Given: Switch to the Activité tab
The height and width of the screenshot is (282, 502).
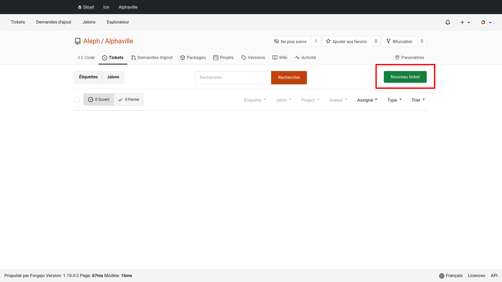Looking at the screenshot, I should pyautogui.click(x=305, y=57).
